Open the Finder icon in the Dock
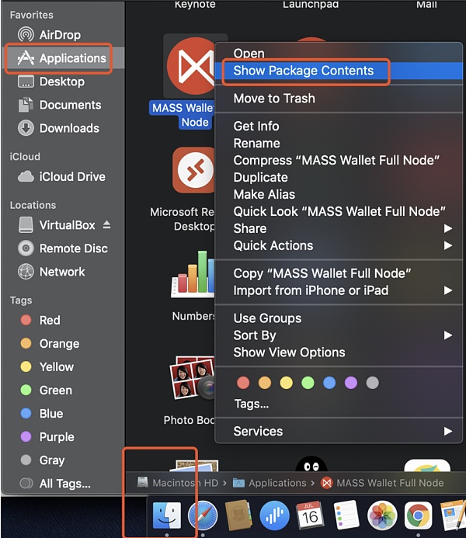The image size is (466, 538). pos(167,515)
